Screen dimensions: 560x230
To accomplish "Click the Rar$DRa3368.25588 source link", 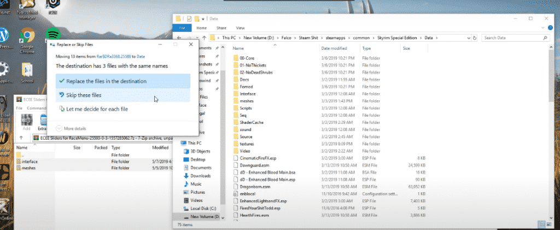I will [x=113, y=56].
